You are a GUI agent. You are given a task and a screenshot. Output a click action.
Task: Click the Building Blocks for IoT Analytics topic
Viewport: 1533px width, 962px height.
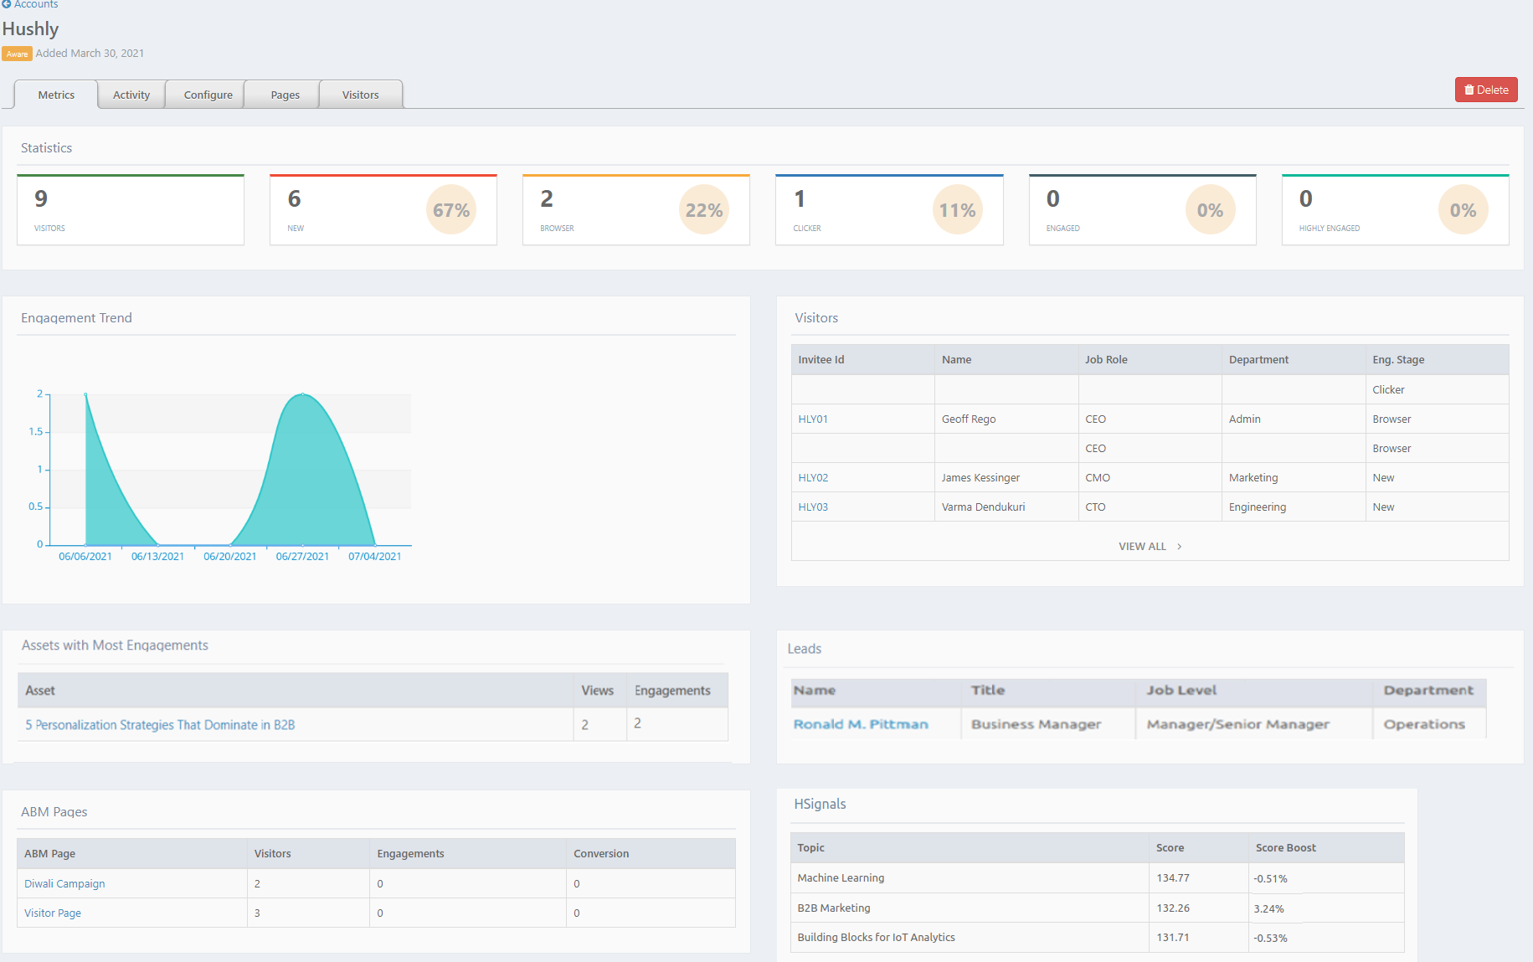coord(876,938)
